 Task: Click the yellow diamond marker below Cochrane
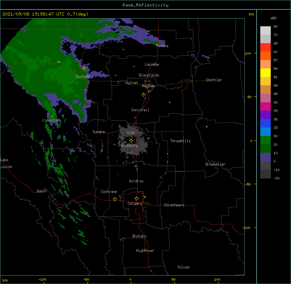coord(115,199)
